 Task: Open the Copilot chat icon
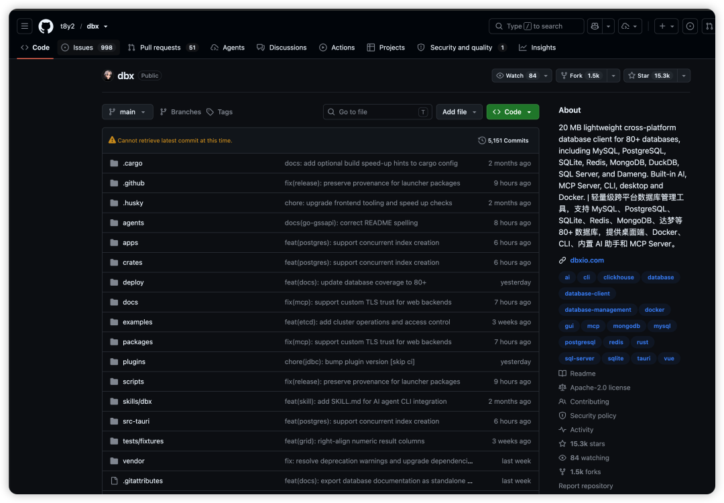[595, 26]
